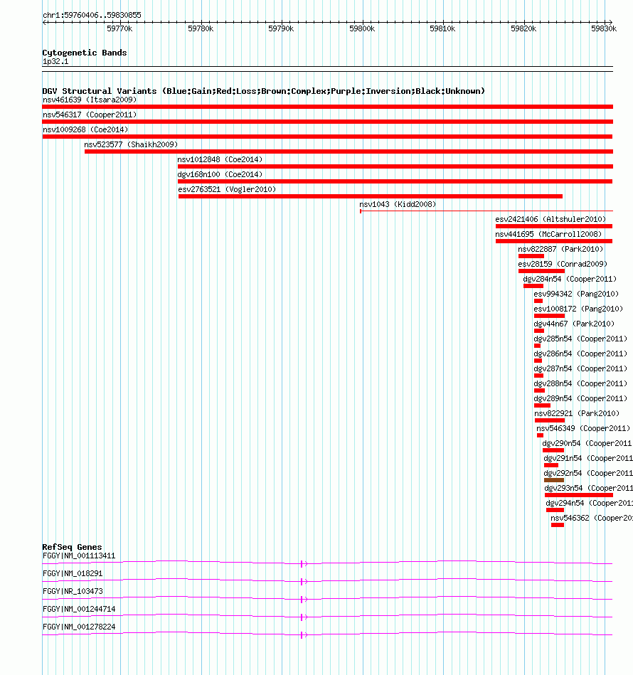The height and width of the screenshot is (675, 633).
Task: Click the red bar under esv2421406 (Altshuler2010)
Action: [554, 226]
